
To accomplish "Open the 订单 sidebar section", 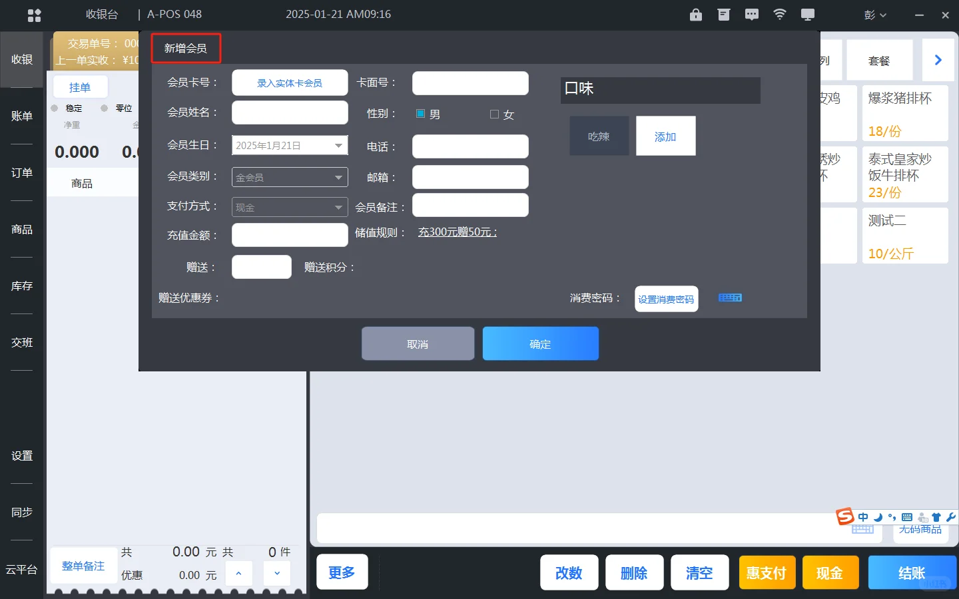I will pos(21,172).
